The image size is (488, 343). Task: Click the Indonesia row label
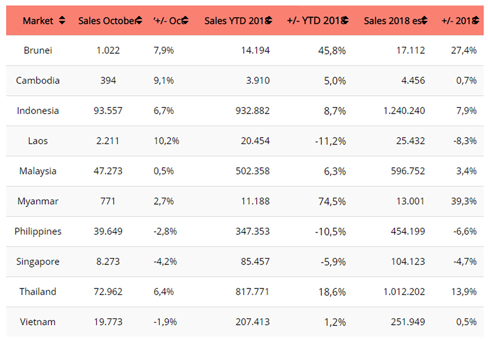pyautogui.click(x=38, y=111)
